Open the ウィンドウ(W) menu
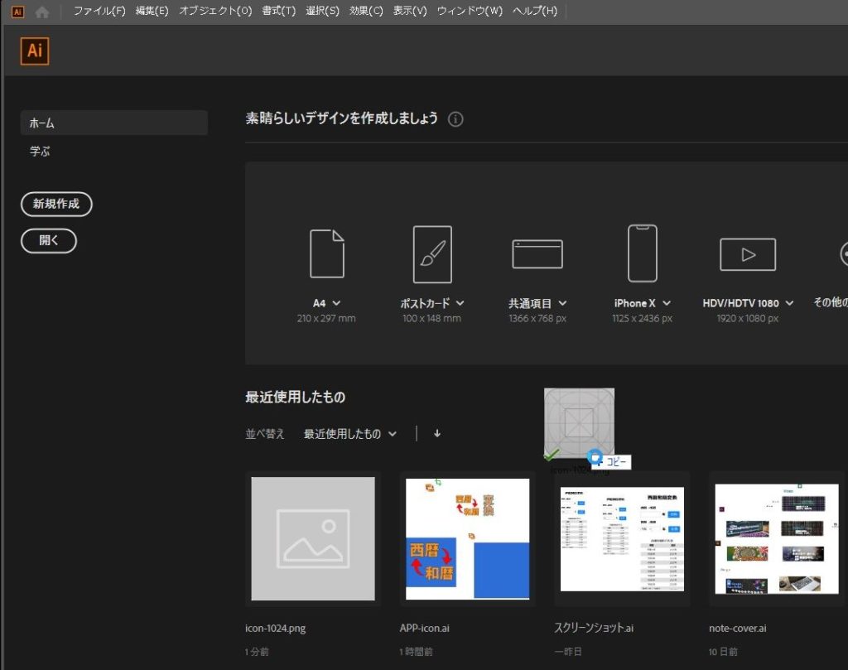Viewport: 848px width, 670px height. [470, 12]
